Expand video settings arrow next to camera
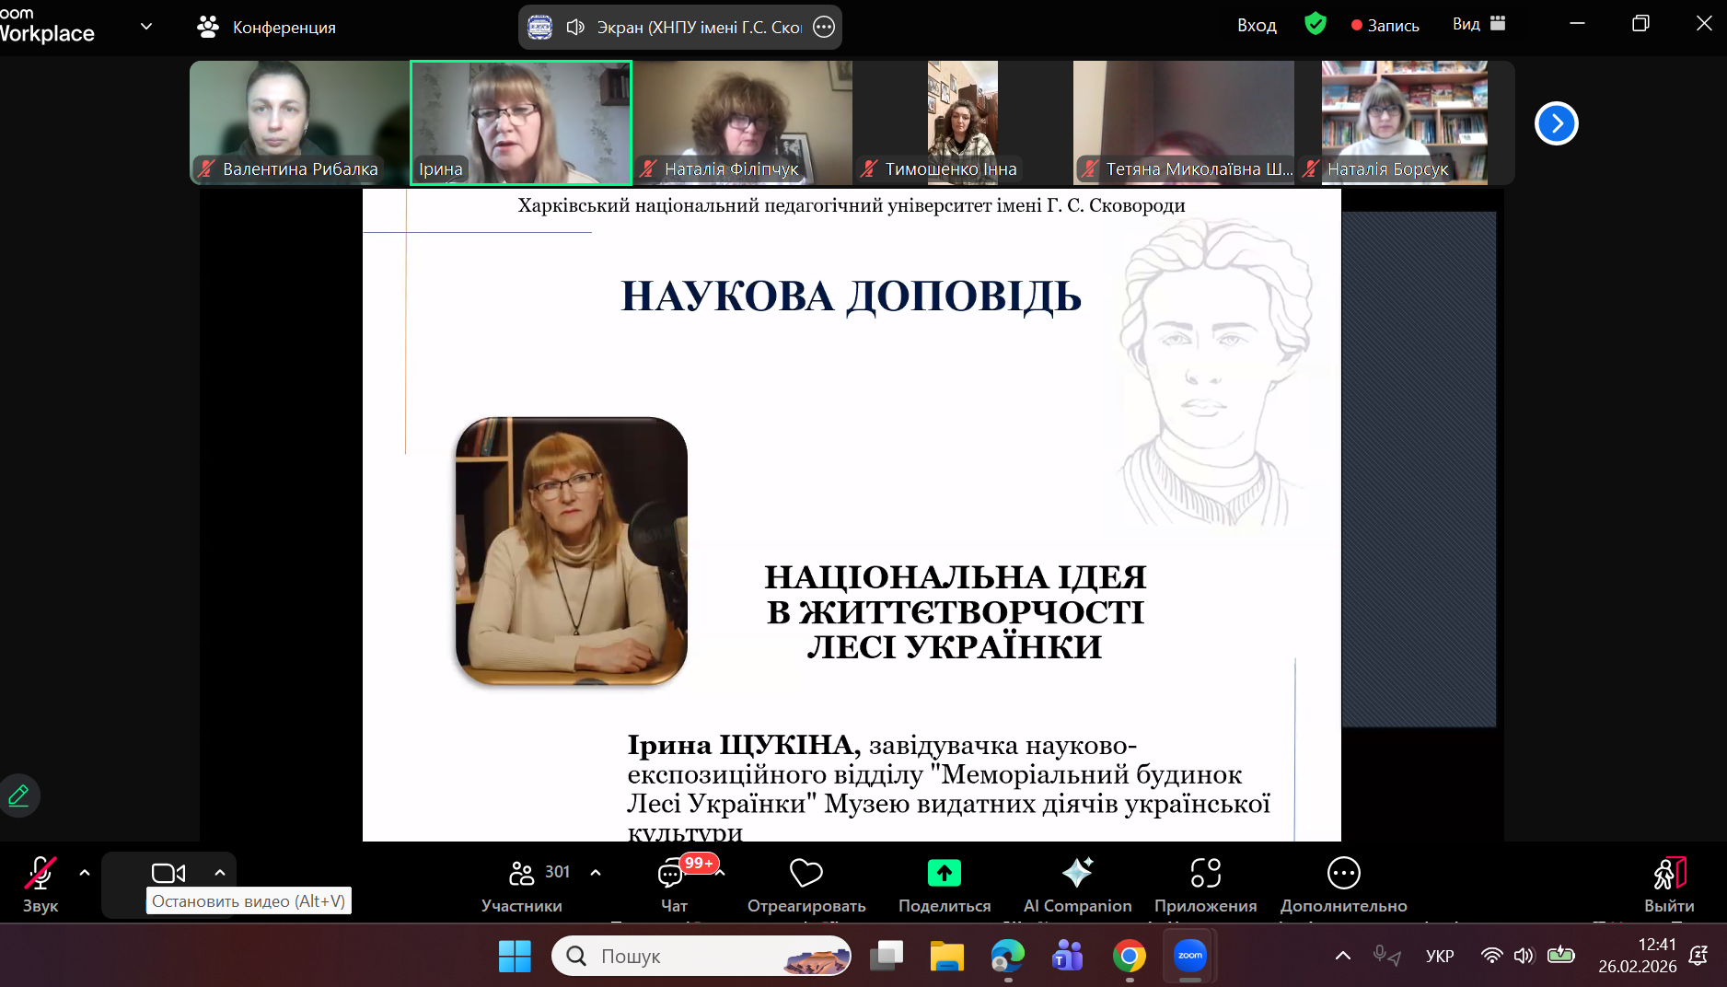Screen dimensions: 1727x987 220,872
